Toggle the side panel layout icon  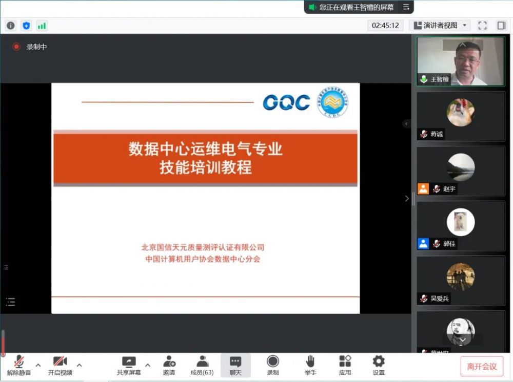point(501,26)
